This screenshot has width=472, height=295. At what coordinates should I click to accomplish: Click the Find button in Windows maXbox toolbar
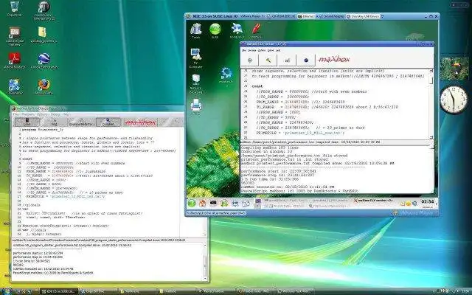click(x=54, y=122)
